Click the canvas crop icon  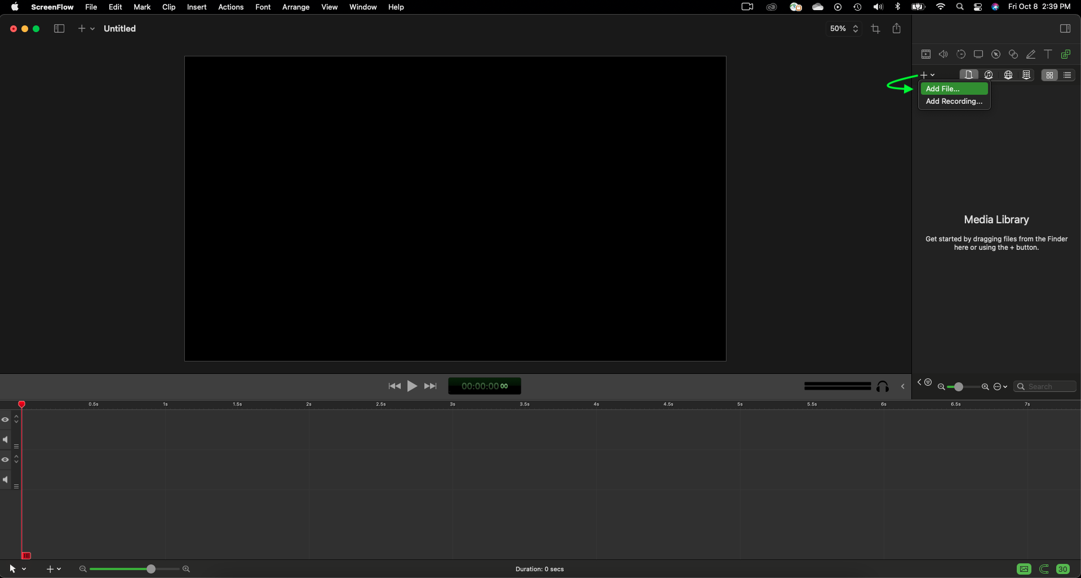tap(875, 29)
